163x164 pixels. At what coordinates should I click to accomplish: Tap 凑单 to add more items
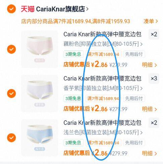click(x=151, y=21)
